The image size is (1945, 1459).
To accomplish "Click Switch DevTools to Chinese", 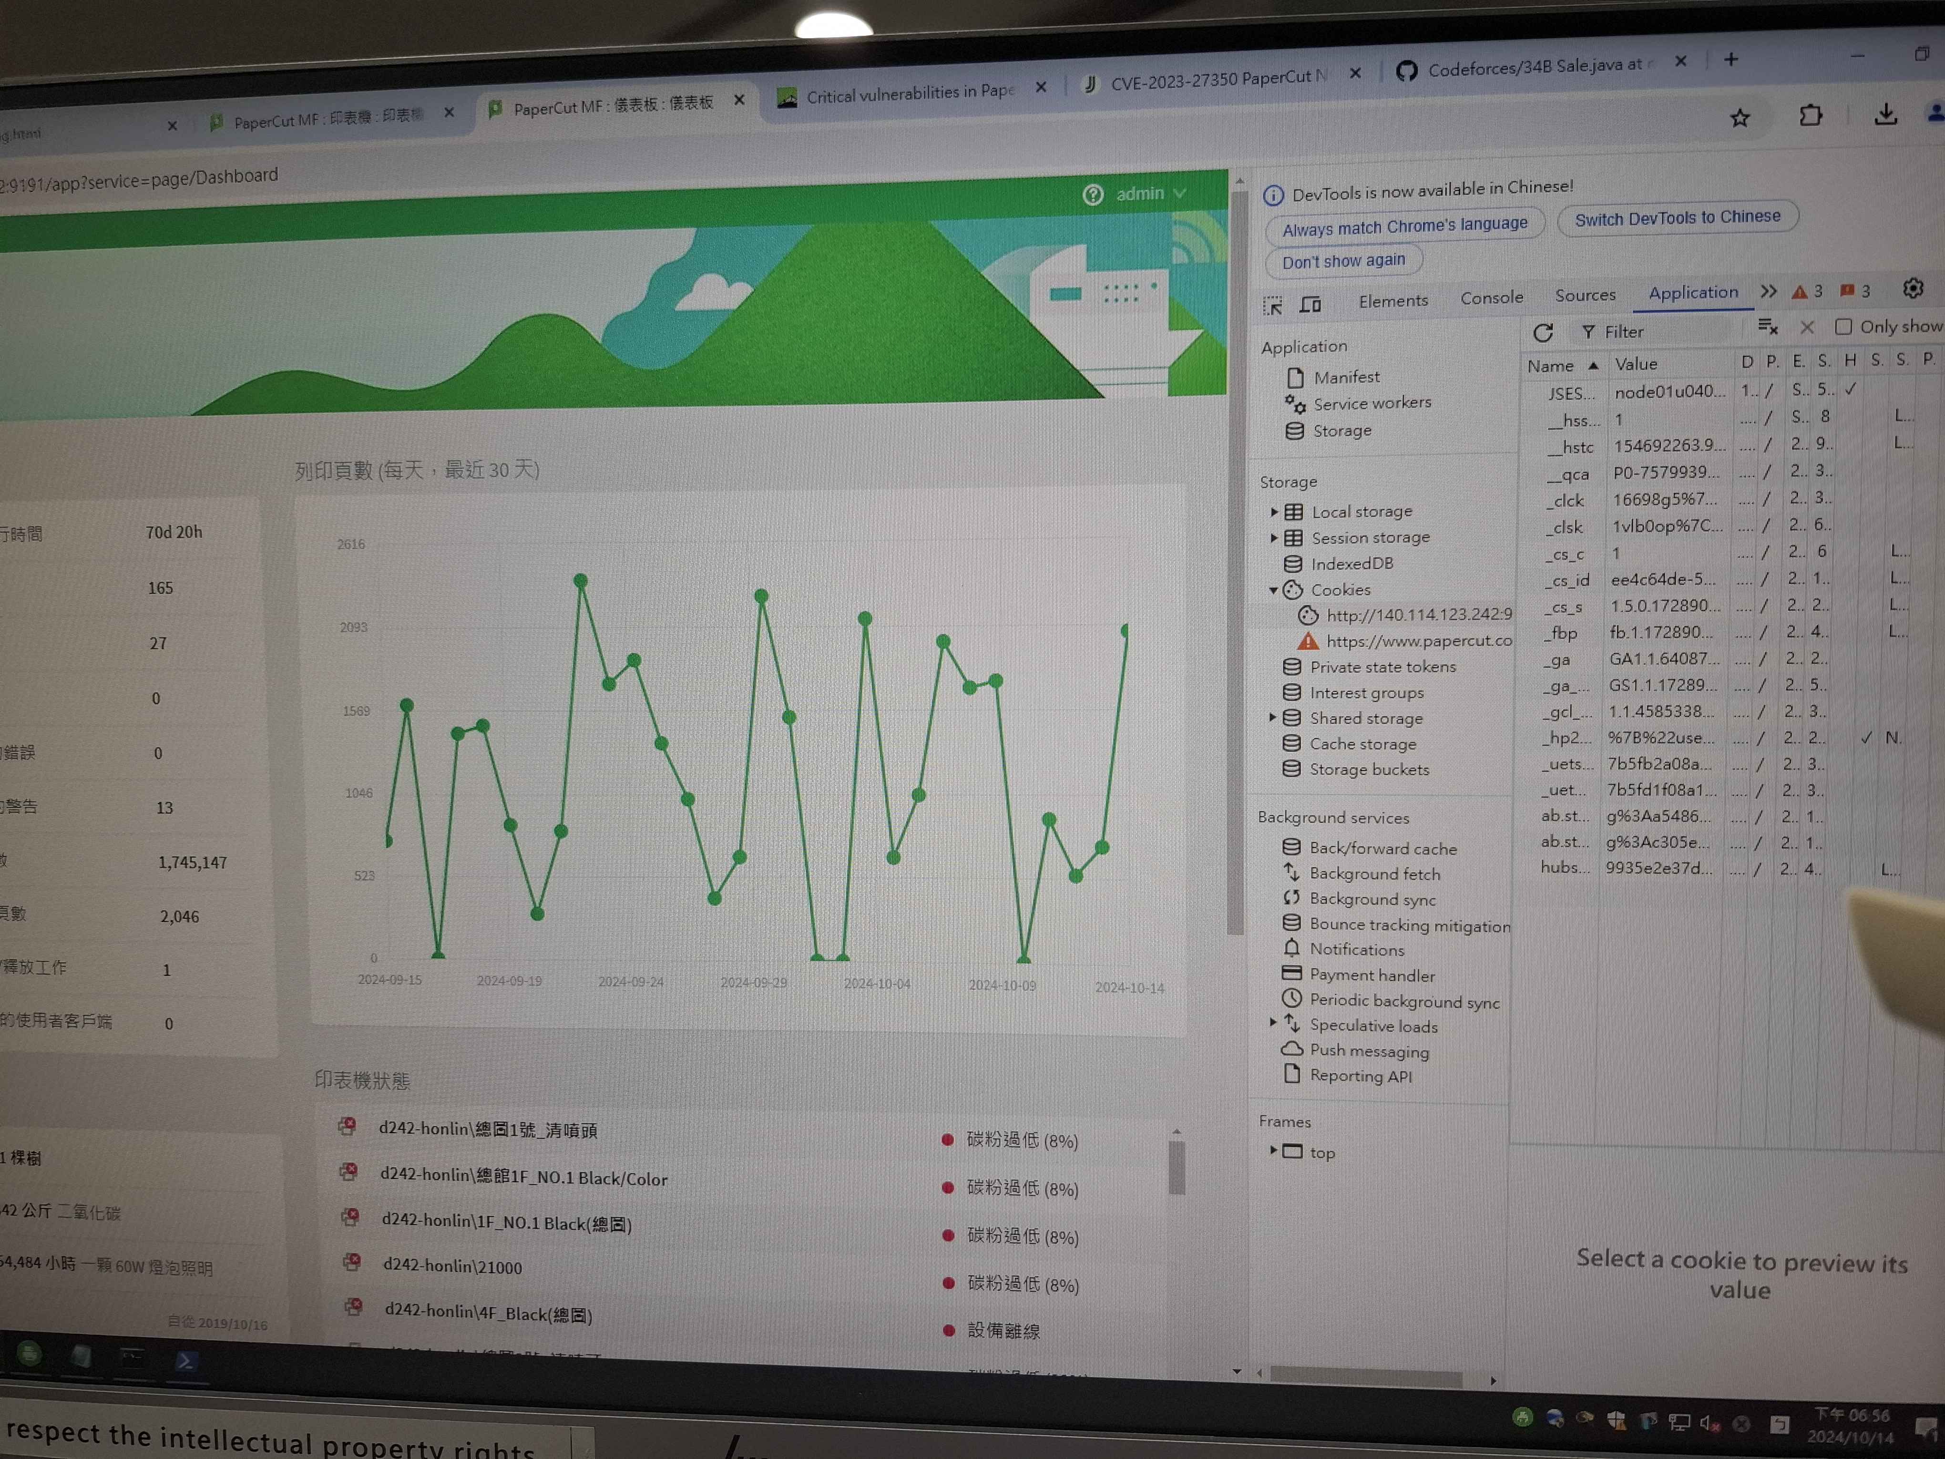I will [1677, 217].
